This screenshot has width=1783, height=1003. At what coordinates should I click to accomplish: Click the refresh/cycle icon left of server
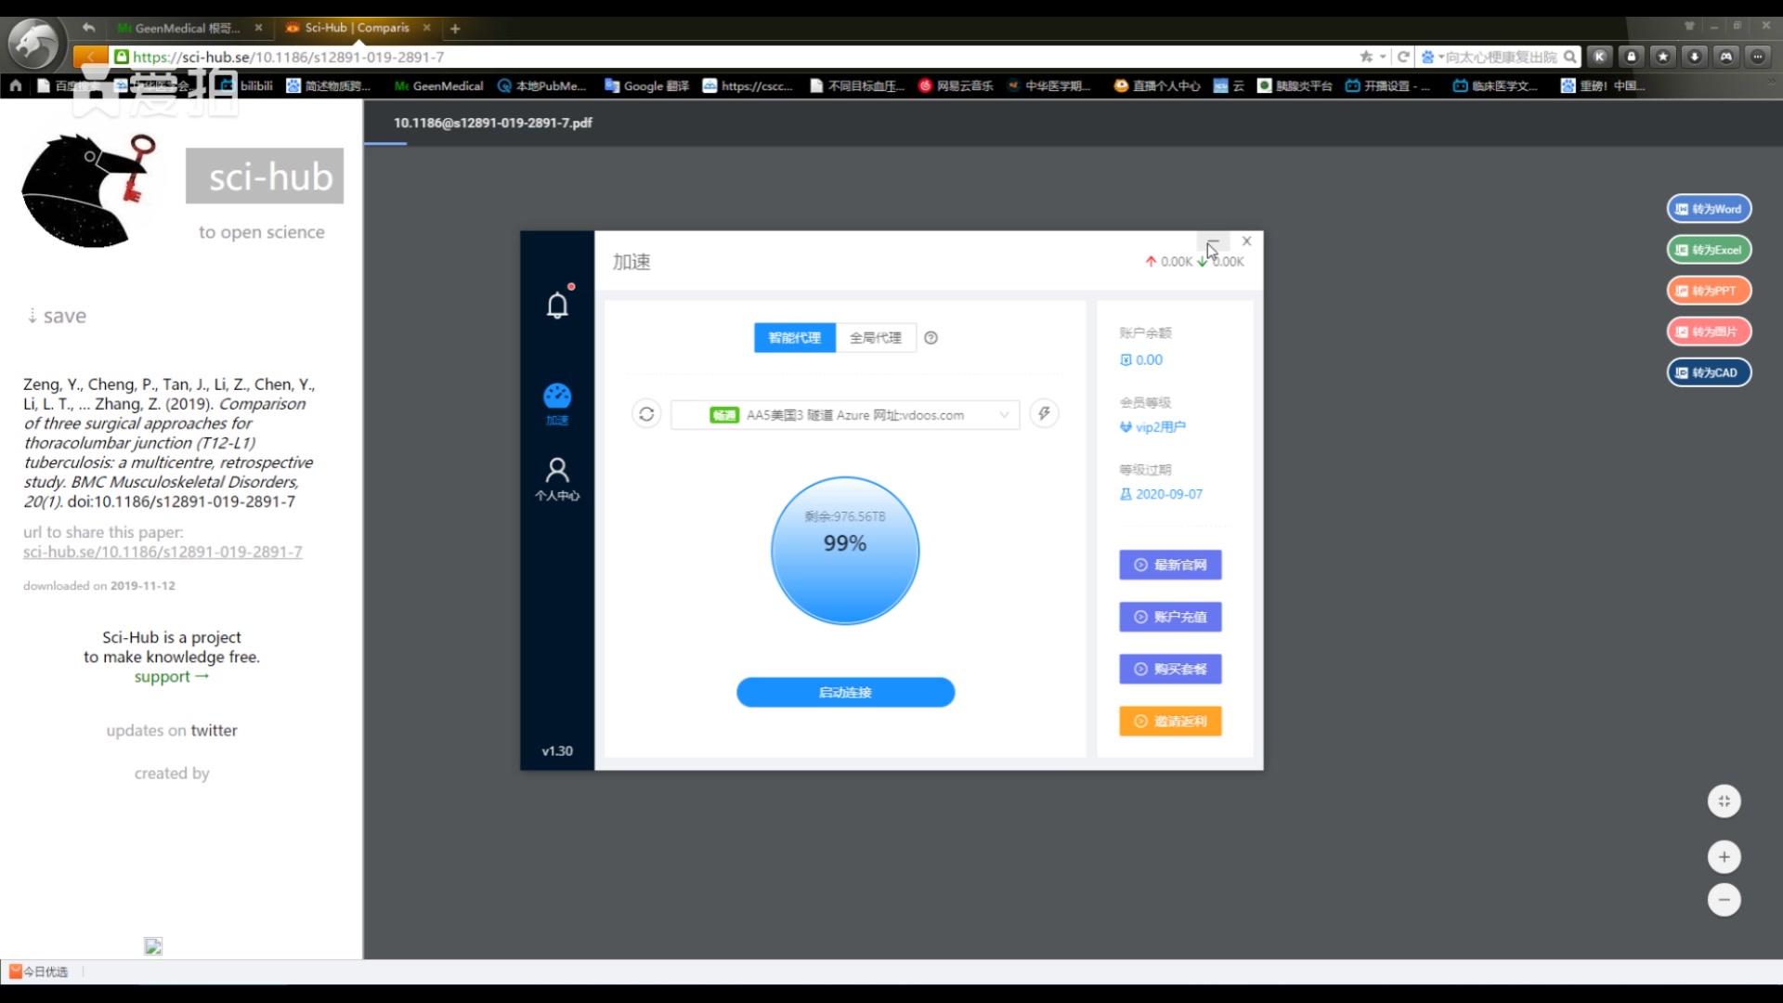point(645,414)
